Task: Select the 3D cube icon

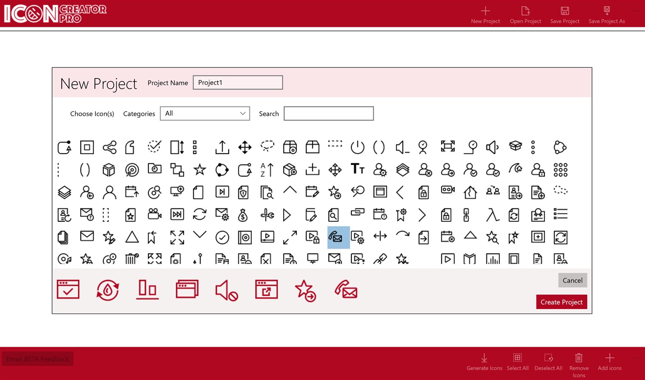Action: click(x=109, y=170)
